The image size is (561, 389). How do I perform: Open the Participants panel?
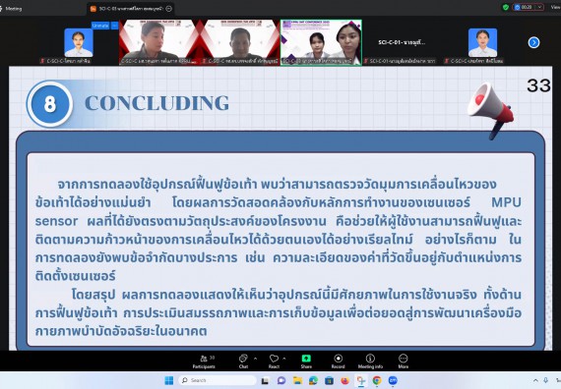204,361
